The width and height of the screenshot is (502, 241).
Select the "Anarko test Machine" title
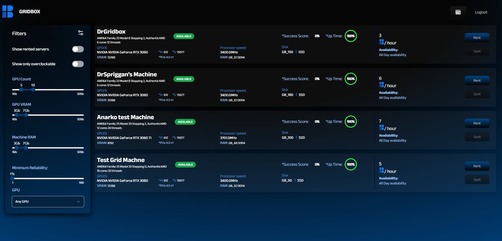coord(125,117)
